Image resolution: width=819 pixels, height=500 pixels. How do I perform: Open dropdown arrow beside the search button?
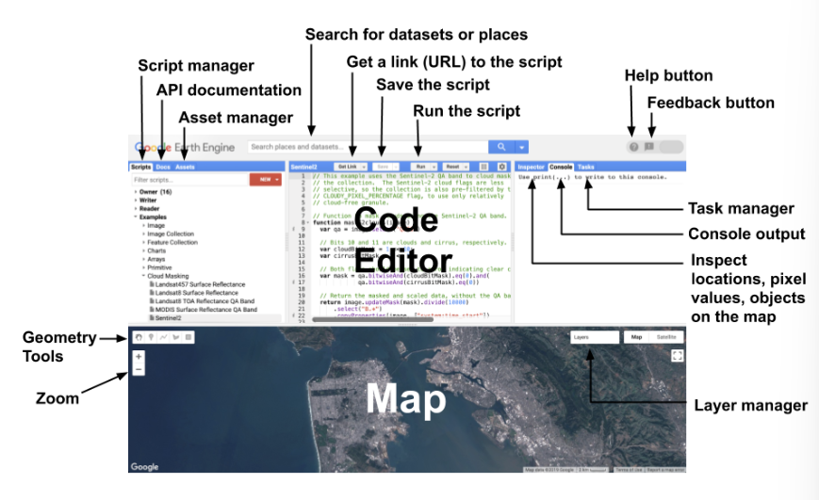click(x=522, y=147)
